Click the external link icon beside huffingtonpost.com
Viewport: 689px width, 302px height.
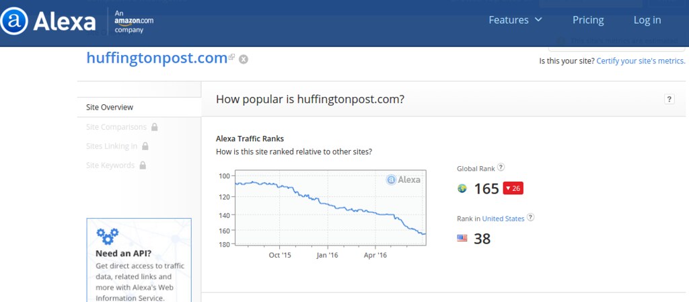232,58
